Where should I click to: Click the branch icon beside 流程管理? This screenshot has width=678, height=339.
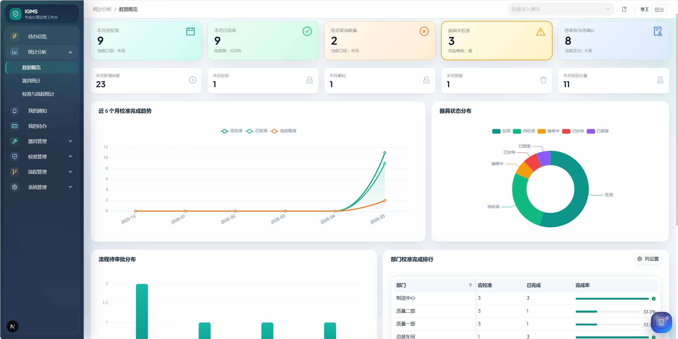click(x=15, y=172)
